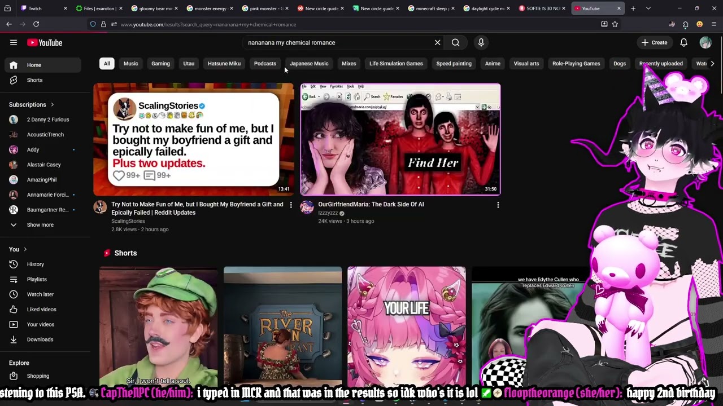Select the Anime filter chip

tap(493, 64)
